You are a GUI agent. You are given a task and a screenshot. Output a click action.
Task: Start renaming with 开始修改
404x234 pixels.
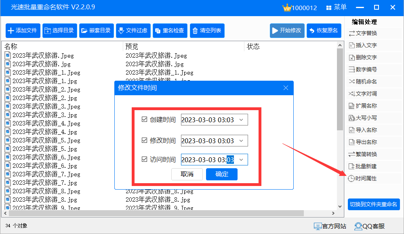tap(287, 31)
